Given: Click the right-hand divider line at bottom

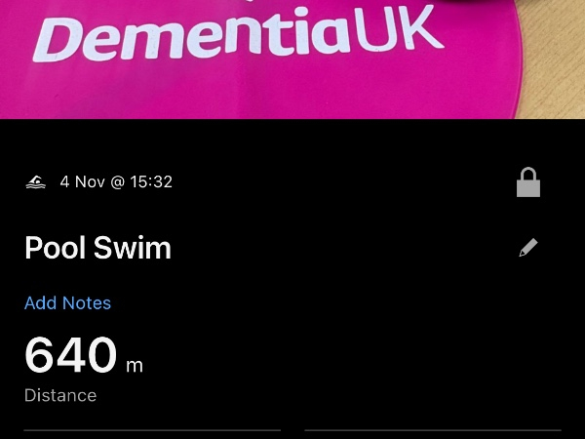Looking at the screenshot, I should click(433, 429).
